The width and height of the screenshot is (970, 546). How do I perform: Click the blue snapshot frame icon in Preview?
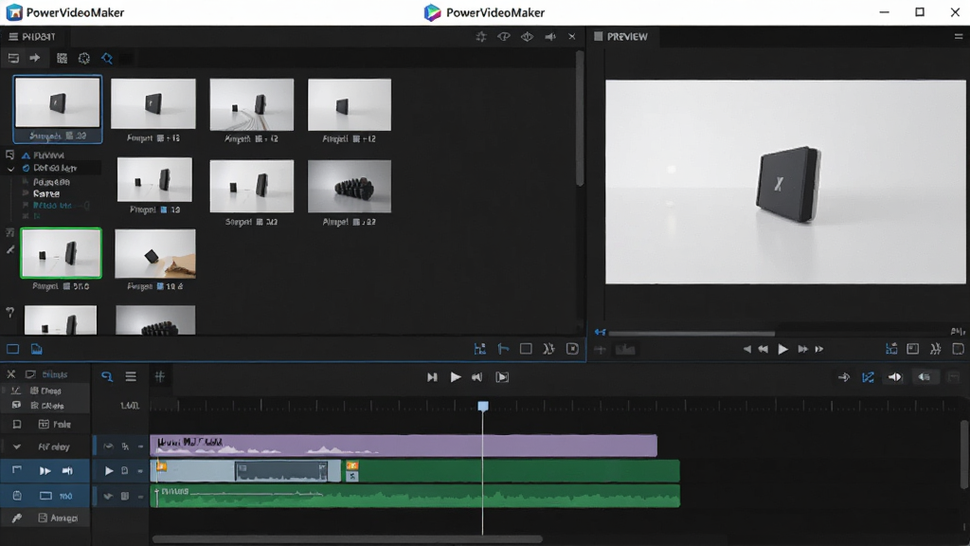891,349
